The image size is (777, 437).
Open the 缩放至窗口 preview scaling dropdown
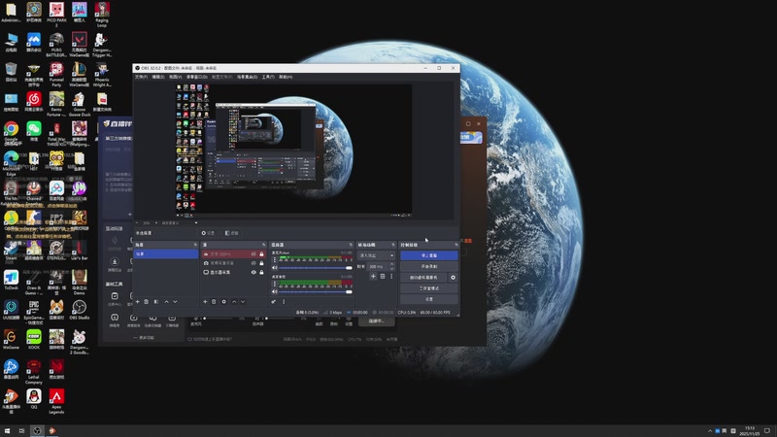click(x=179, y=223)
